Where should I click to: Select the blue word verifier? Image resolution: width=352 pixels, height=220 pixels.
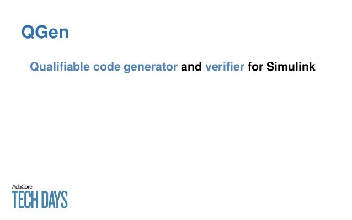pyautogui.click(x=225, y=67)
